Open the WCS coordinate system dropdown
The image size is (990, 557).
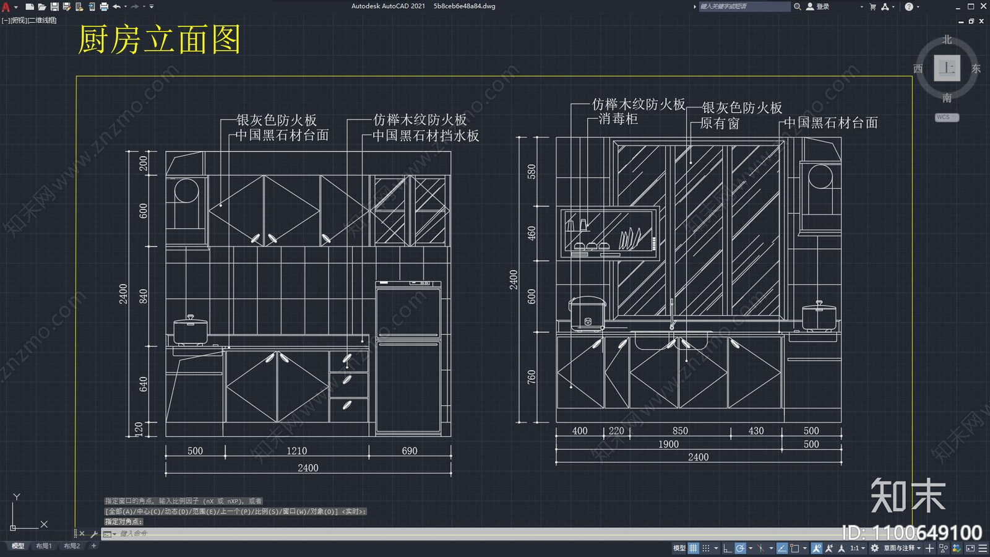(x=947, y=117)
